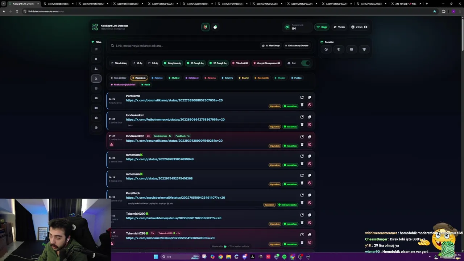Toggle AI Mod Onay mode
Image resolution: width=464 pixels, height=261 pixels.
(x=271, y=46)
